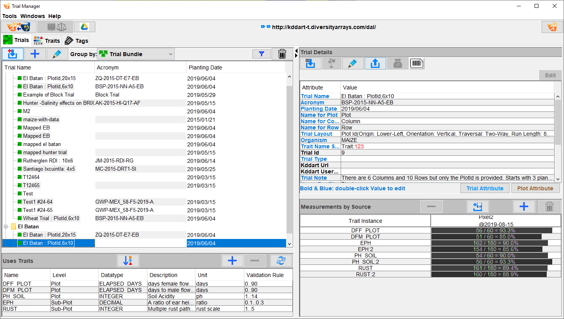Viewport: 564px width, 319px height.
Task: Click the Acronym column header
Action: point(141,67)
